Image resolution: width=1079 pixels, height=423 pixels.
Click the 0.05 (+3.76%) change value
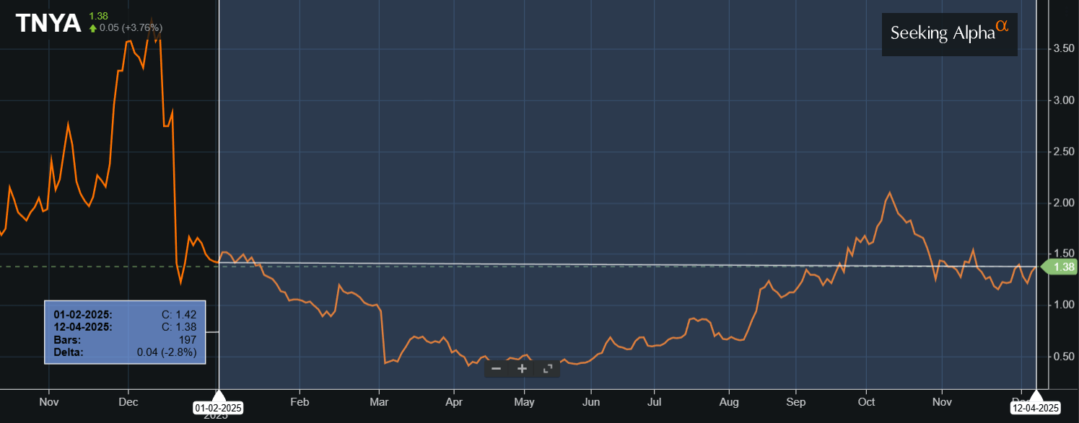[x=131, y=27]
